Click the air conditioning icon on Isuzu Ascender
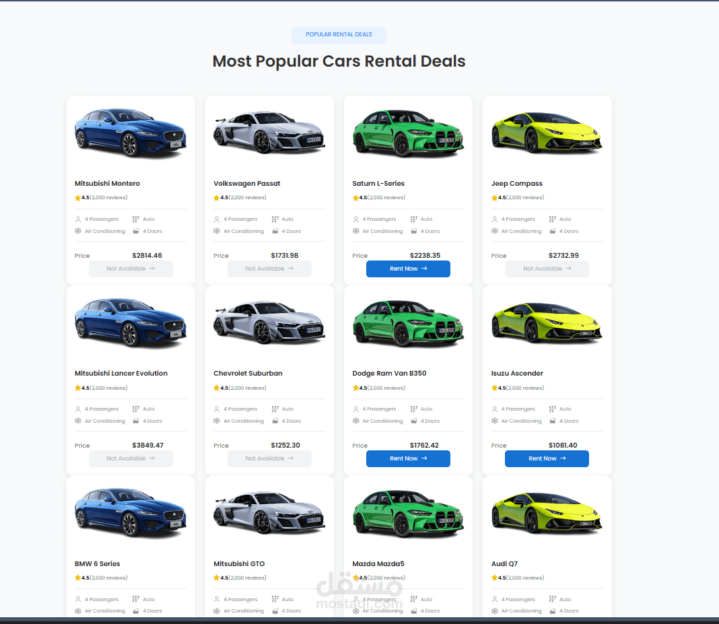Screen dimensions: 719x624 [x=494, y=421]
